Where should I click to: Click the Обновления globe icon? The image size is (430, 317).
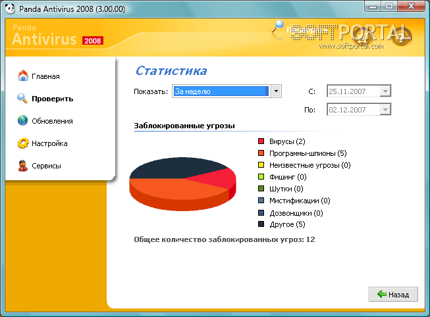[x=23, y=120]
